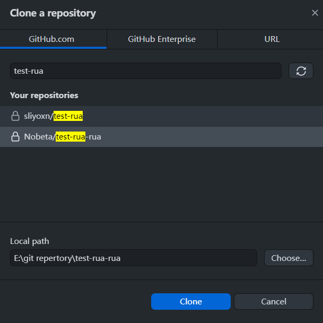The height and width of the screenshot is (323, 323).
Task: Click the refresh repositories icon button
Action: pyautogui.click(x=301, y=71)
